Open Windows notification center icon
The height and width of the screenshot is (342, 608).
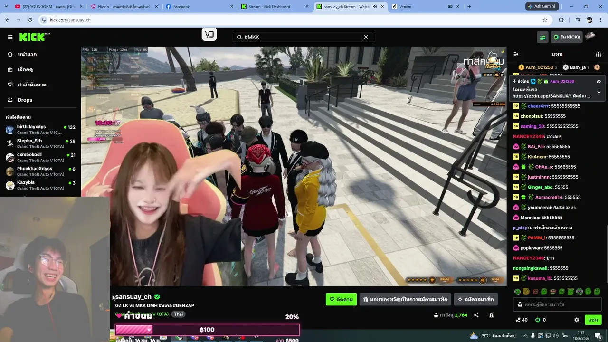tap(598, 336)
